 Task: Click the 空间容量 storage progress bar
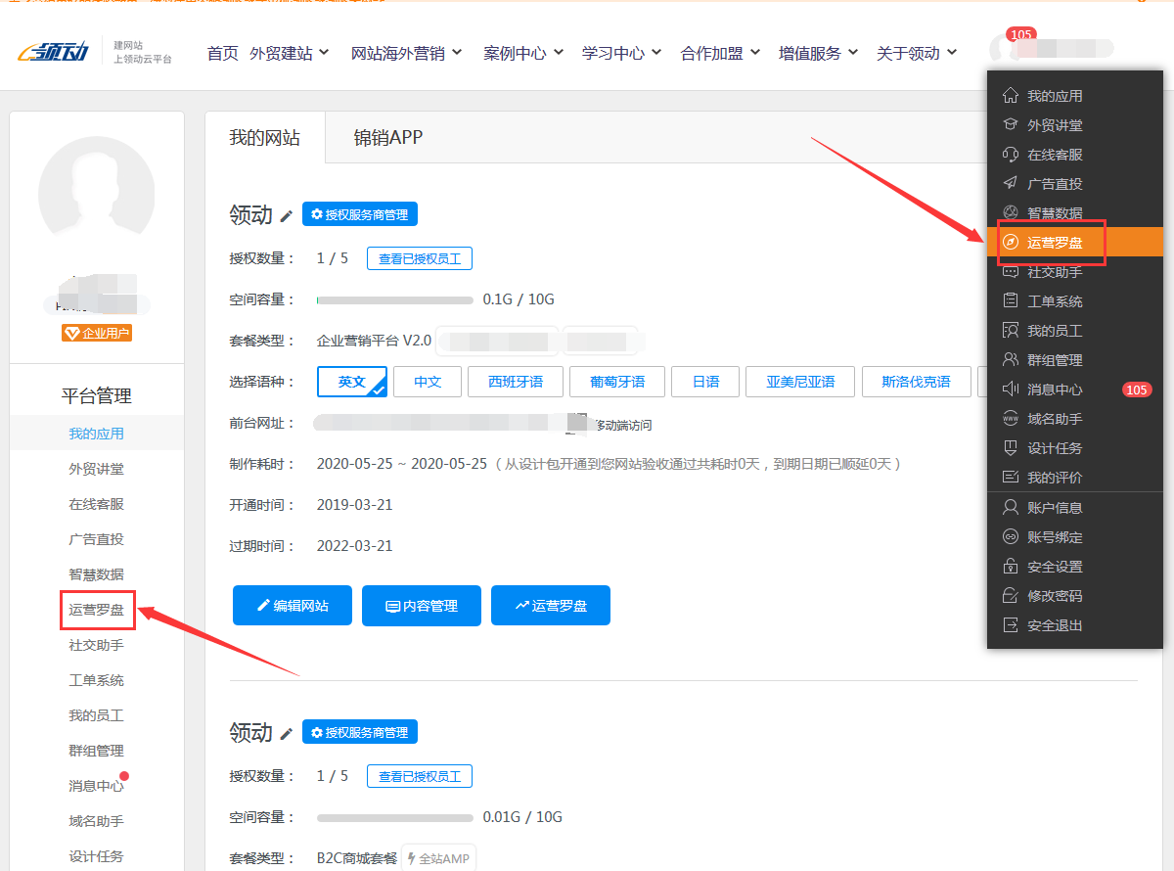[x=394, y=299]
